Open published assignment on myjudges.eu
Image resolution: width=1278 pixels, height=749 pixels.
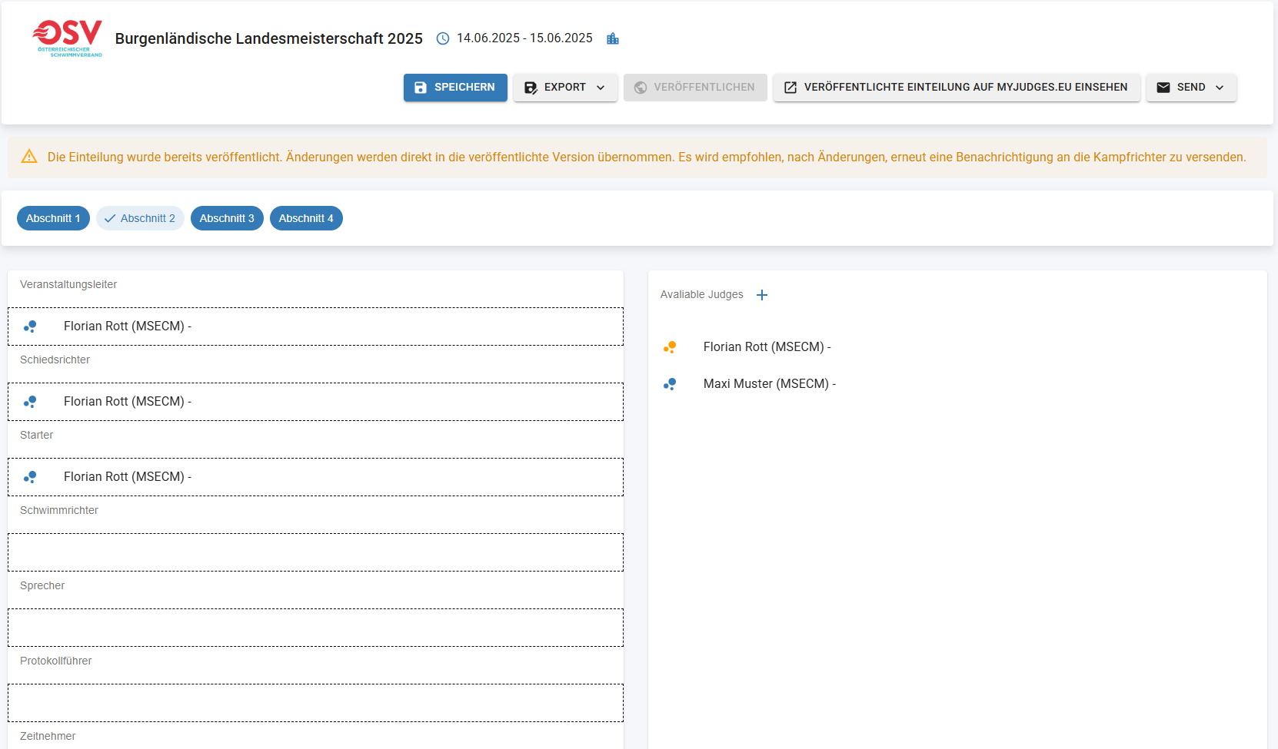point(956,88)
